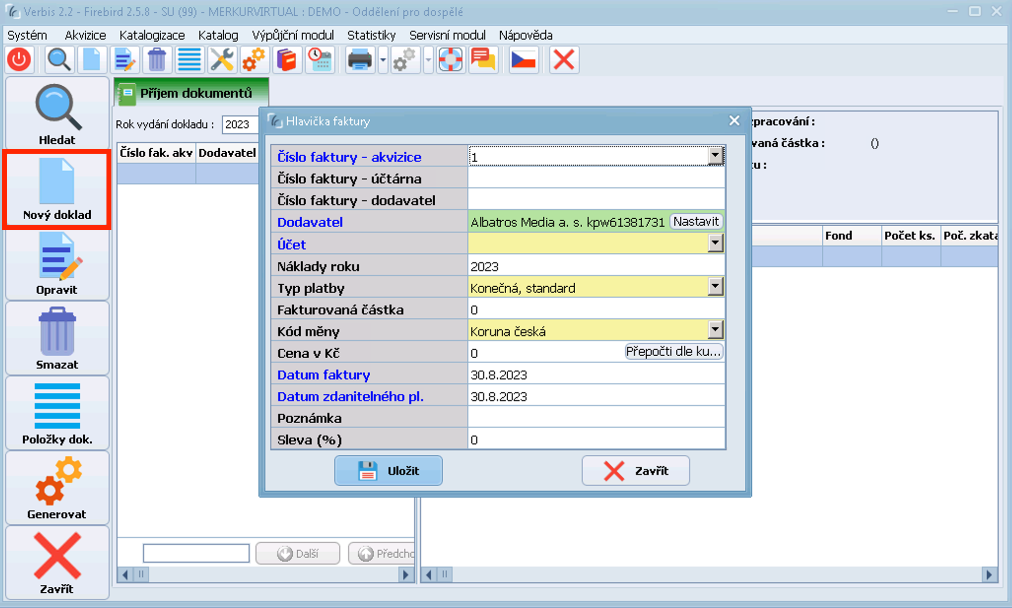Close the Hlavička faktury dialog with X
1012x608 pixels.
tap(734, 121)
